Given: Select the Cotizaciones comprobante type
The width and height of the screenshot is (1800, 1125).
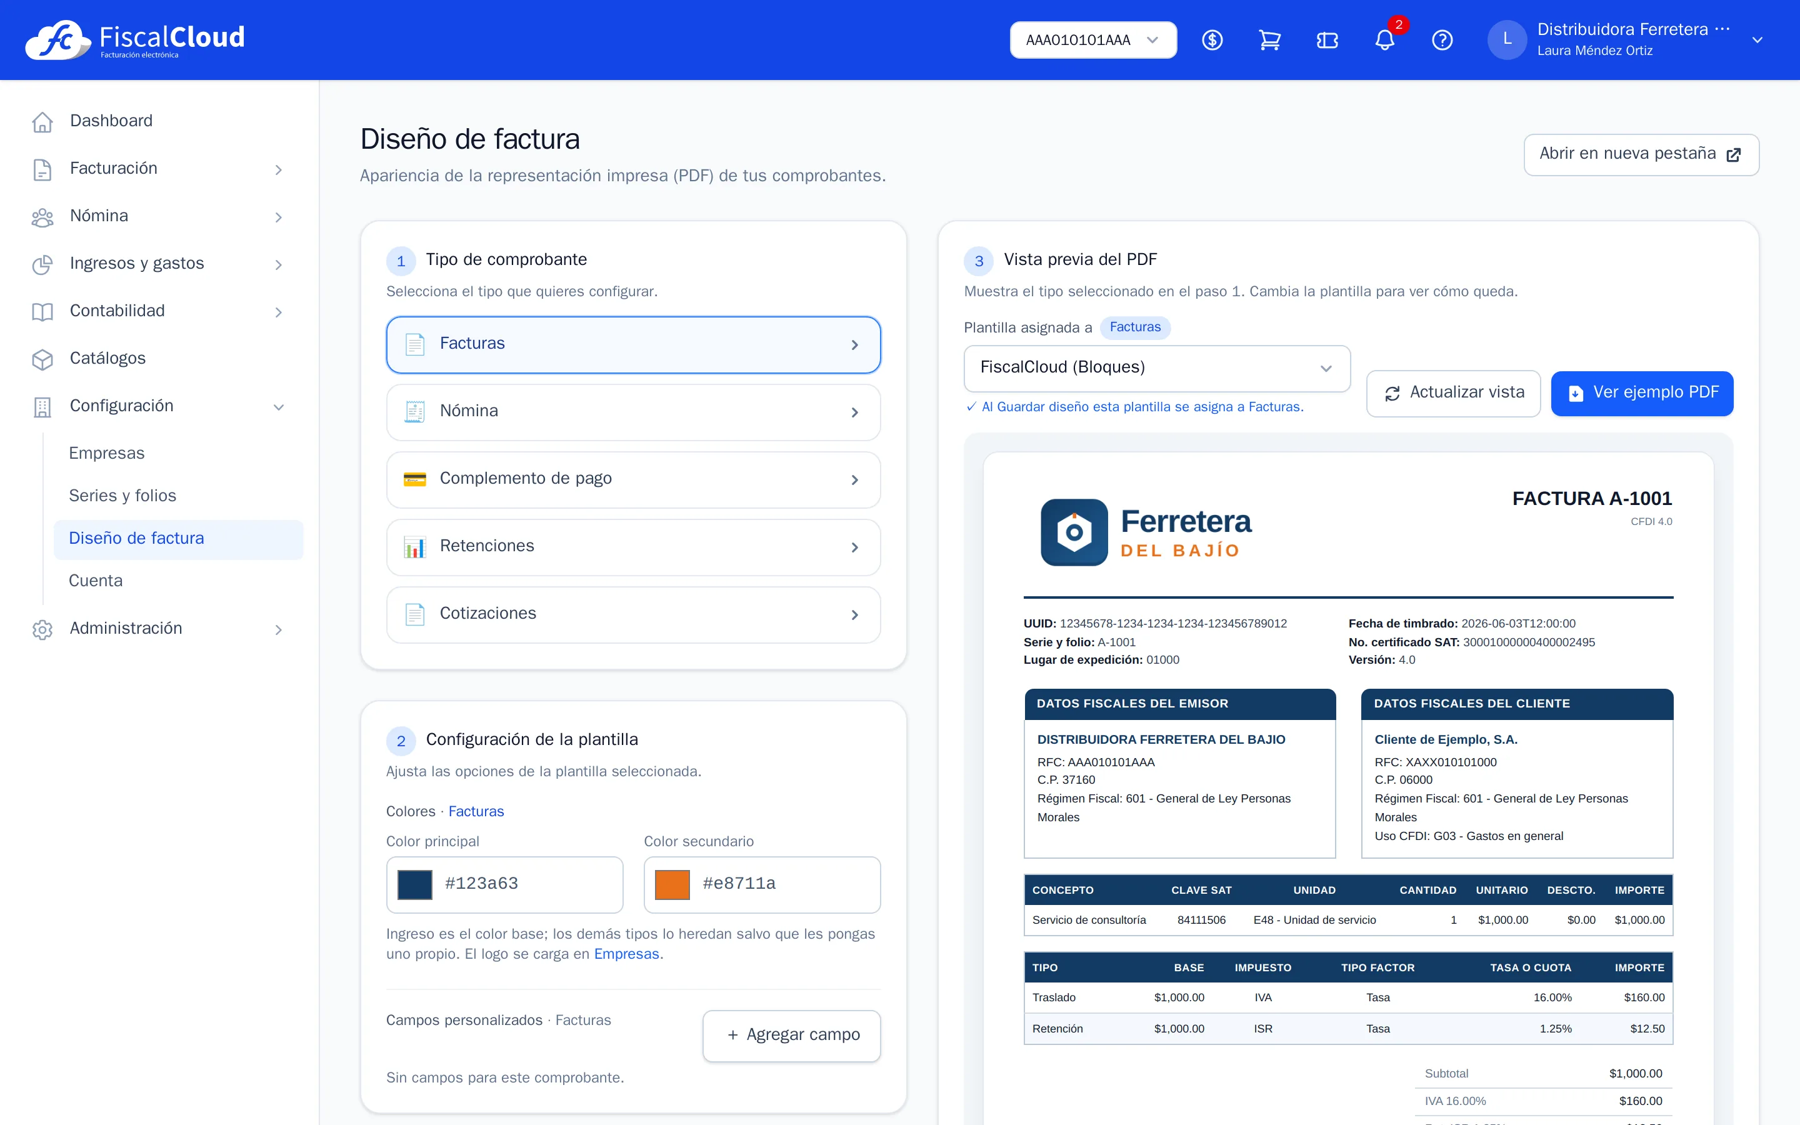Looking at the screenshot, I should pyautogui.click(x=633, y=614).
